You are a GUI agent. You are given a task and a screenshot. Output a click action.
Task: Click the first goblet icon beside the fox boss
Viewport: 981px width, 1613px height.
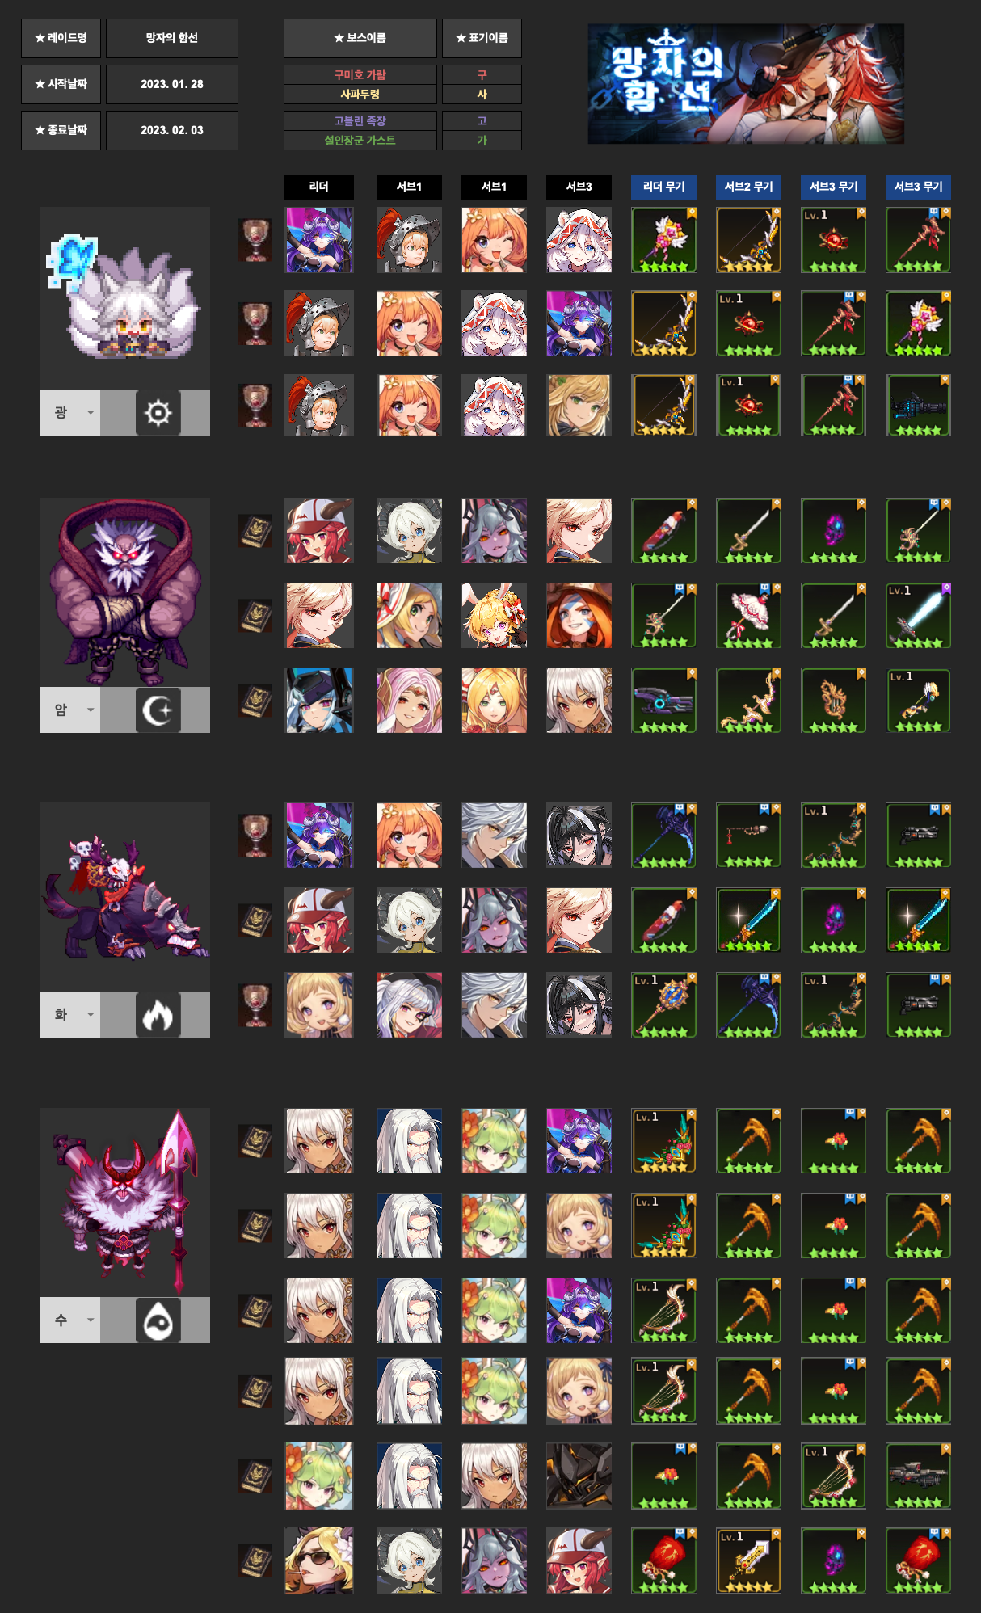click(x=255, y=240)
